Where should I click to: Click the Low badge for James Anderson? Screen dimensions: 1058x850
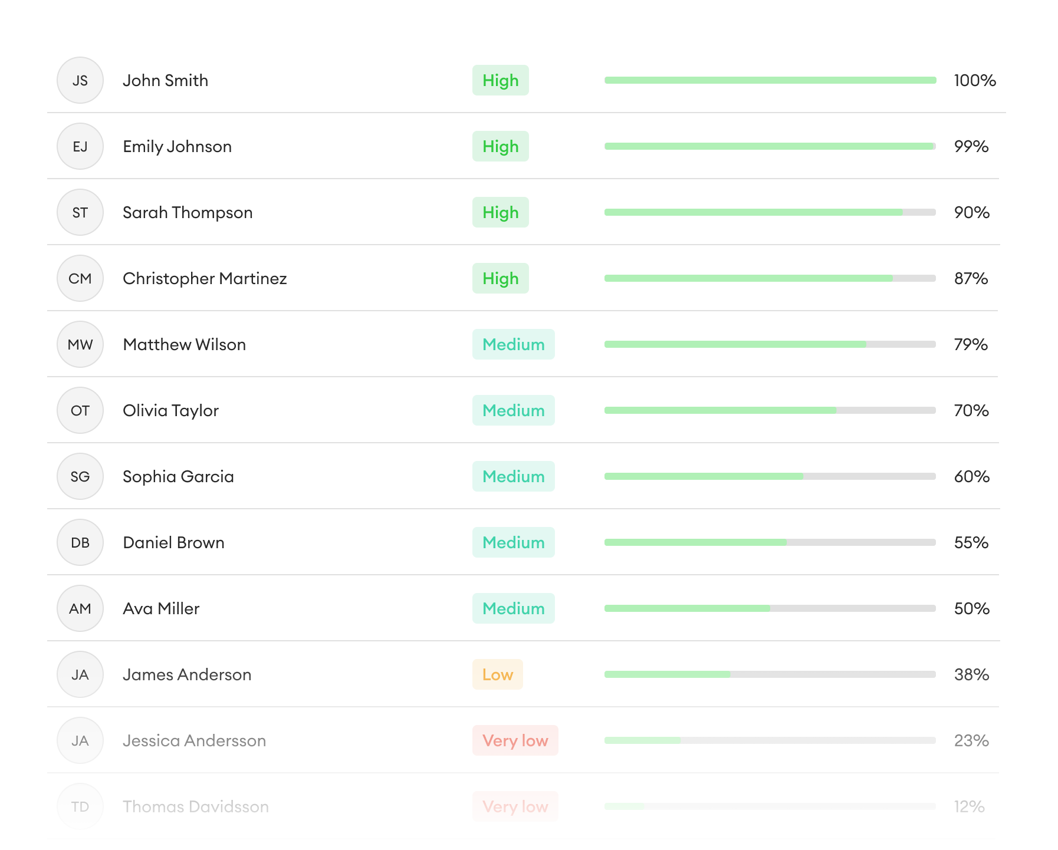pos(497,674)
